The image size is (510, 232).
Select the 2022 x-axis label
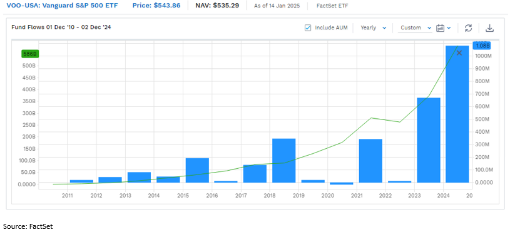385,195
